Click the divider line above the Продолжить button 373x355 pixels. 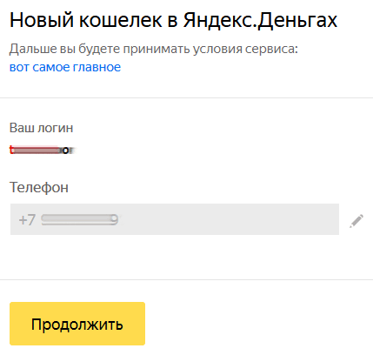(x=186, y=280)
